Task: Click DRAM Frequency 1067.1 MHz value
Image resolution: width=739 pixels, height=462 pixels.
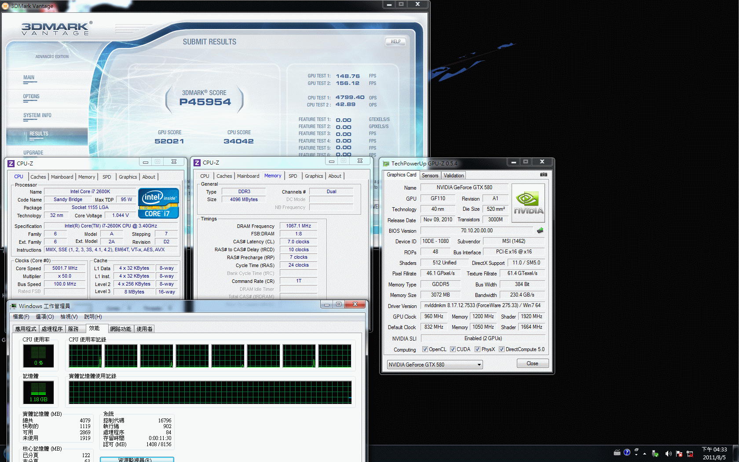Action: (299, 226)
